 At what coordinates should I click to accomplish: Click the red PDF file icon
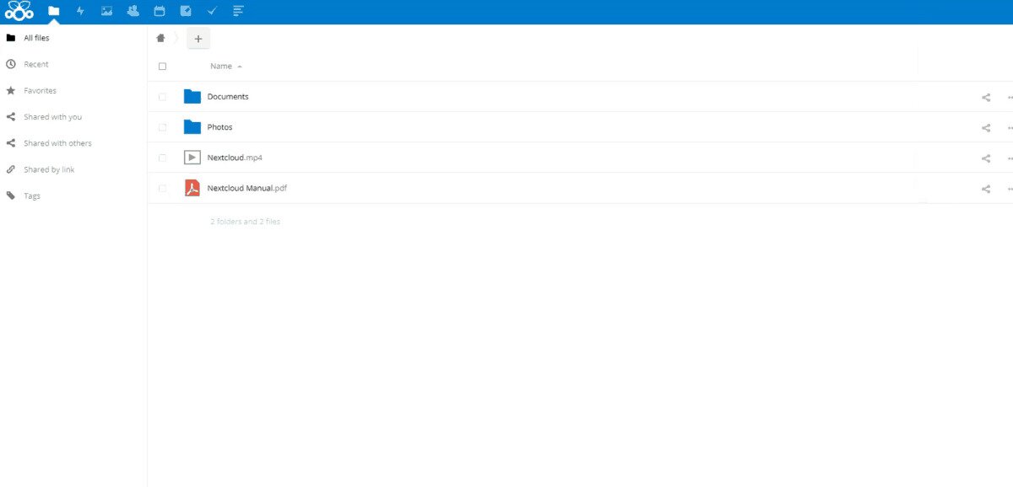click(192, 188)
